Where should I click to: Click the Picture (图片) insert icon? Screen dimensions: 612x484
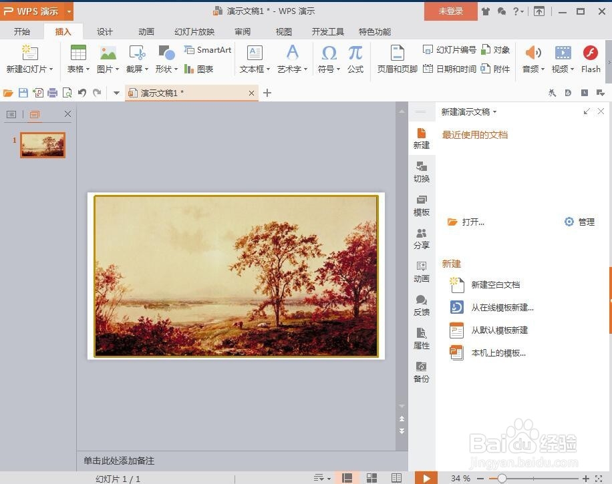click(108, 52)
